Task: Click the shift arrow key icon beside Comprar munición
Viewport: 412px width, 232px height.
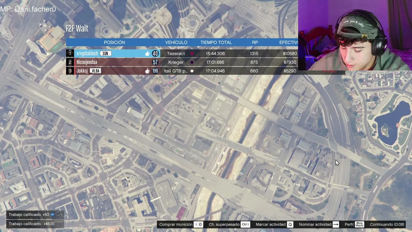Action: (198, 225)
